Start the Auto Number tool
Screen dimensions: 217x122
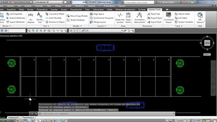point(54,18)
